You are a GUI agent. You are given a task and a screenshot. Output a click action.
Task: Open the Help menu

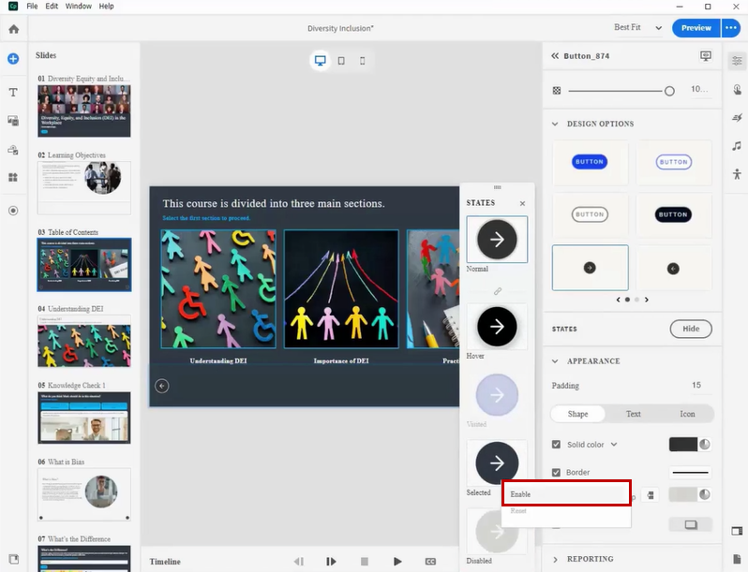106,7
